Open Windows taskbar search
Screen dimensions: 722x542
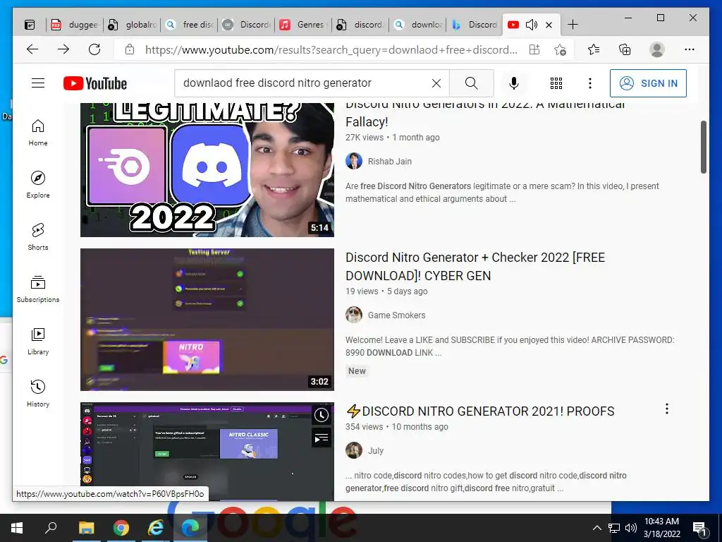pyautogui.click(x=51, y=528)
